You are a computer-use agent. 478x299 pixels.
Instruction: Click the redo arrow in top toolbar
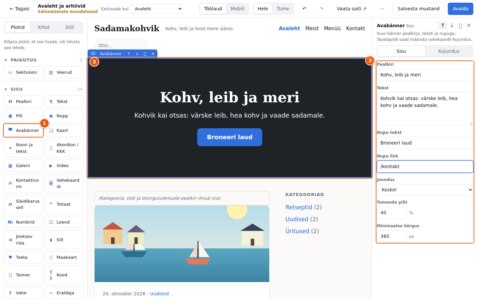321,9
